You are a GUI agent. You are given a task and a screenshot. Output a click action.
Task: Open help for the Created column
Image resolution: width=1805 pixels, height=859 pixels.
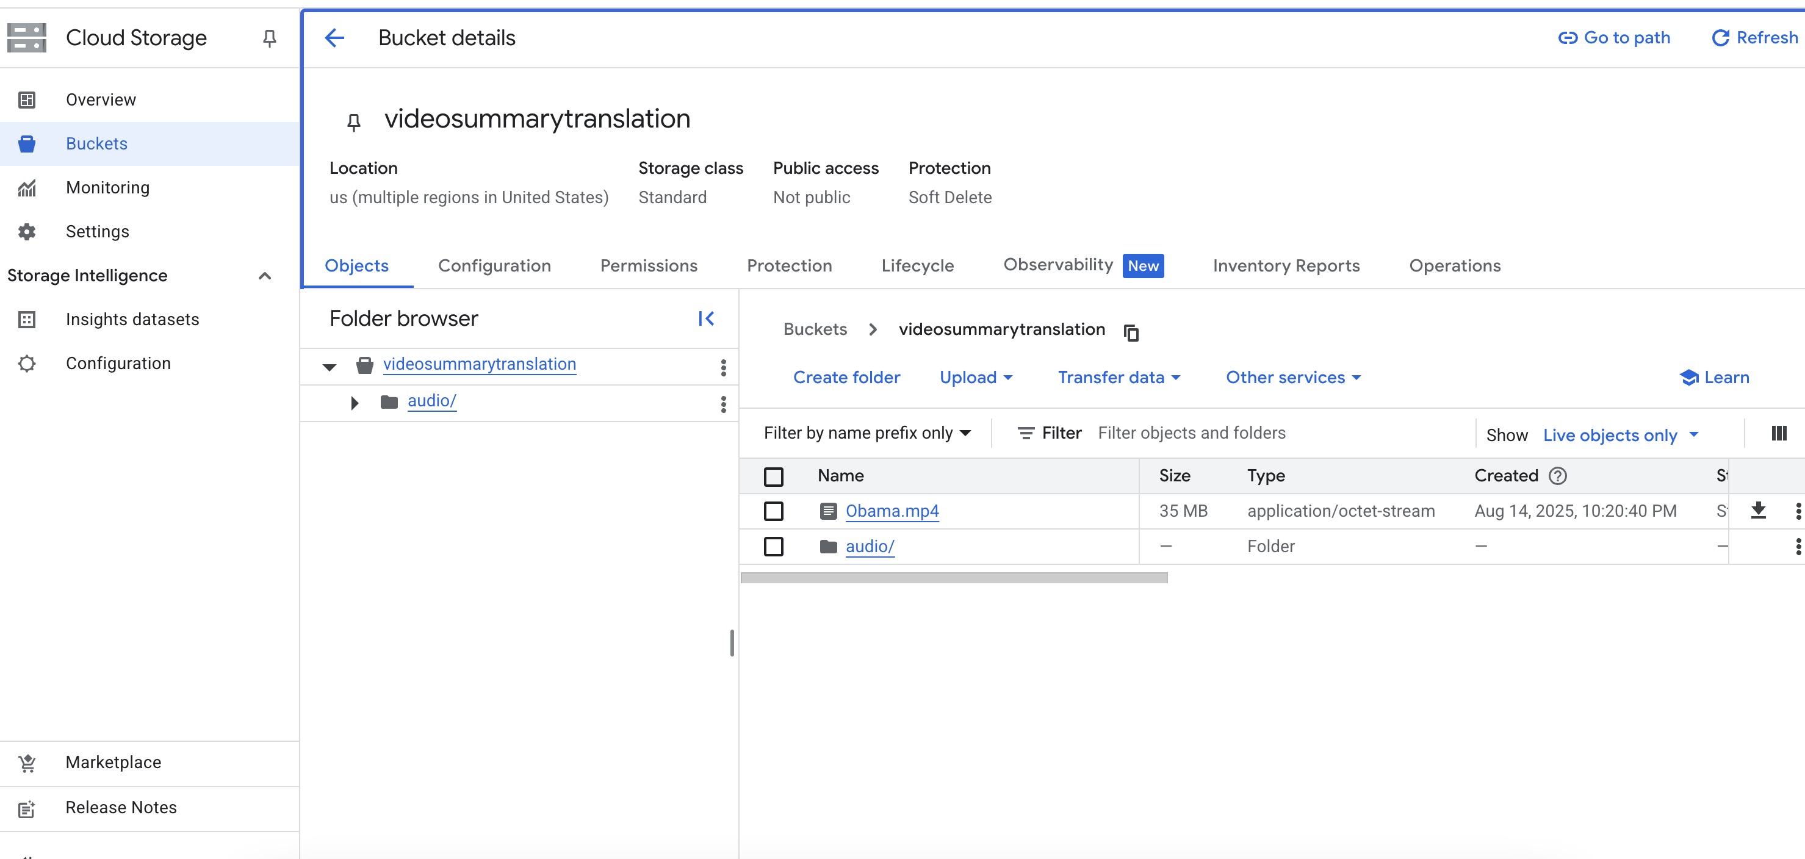(x=1558, y=476)
